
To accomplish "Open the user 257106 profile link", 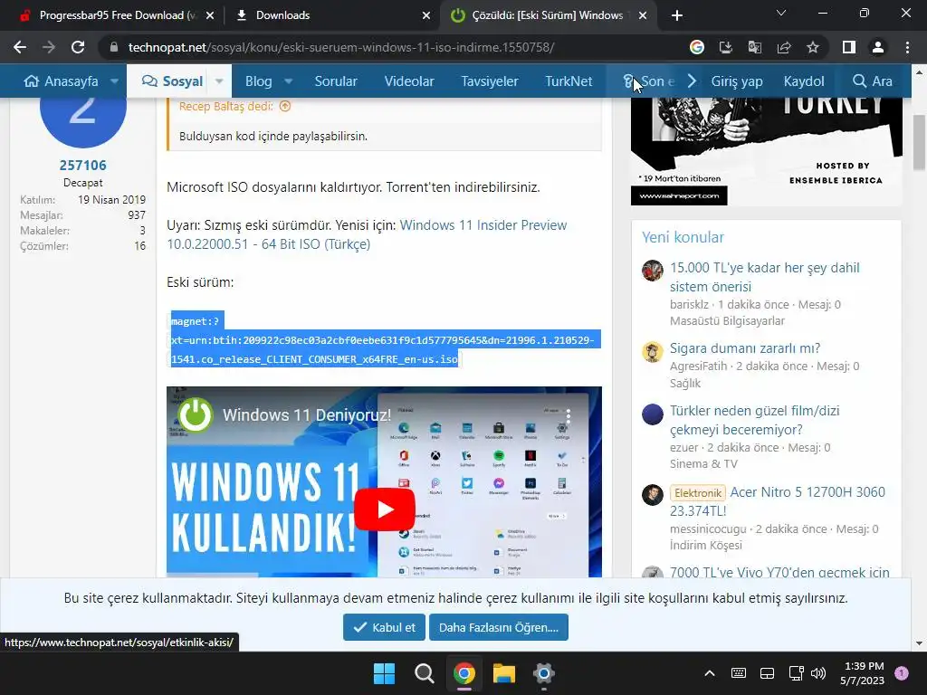I will (x=82, y=165).
